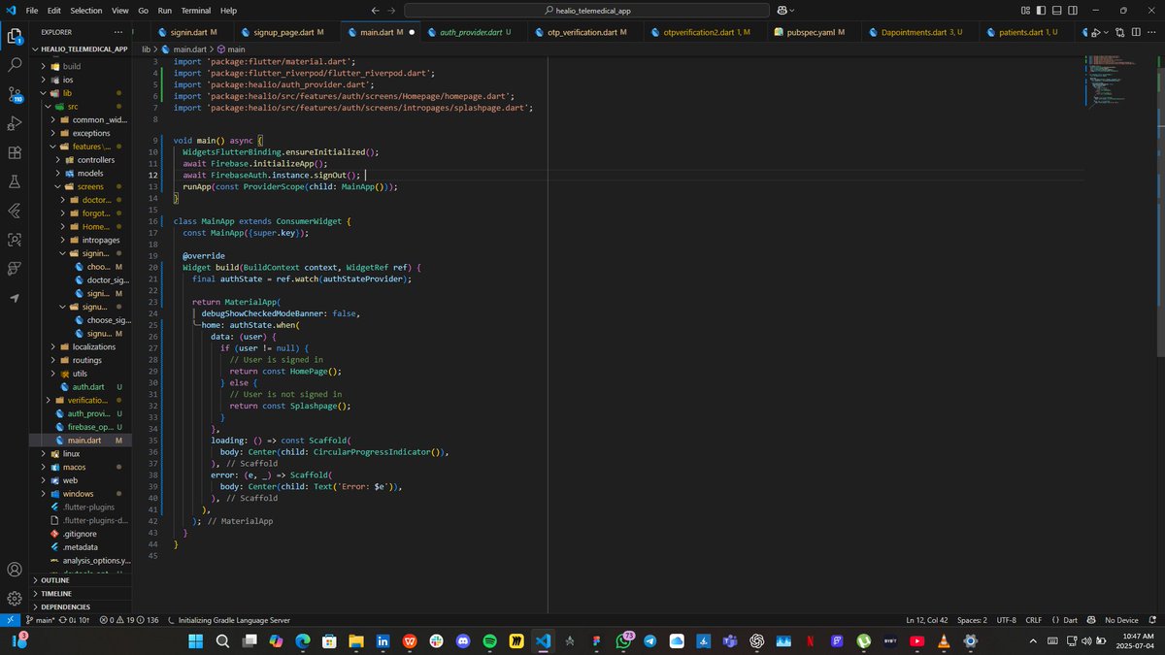Open the Run dropdown arrow in editor toolbar

1105,32
